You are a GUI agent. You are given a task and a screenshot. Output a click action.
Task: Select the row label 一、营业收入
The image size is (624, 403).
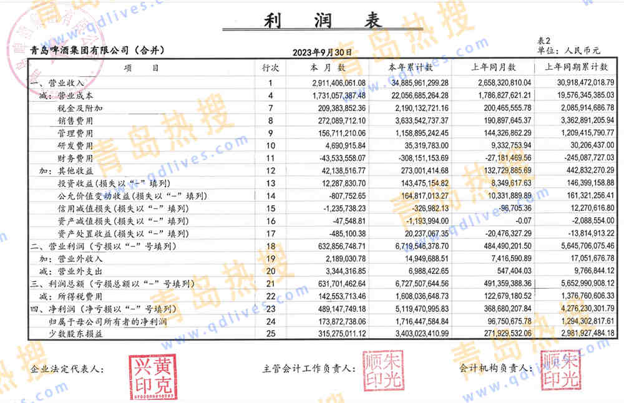coord(57,83)
